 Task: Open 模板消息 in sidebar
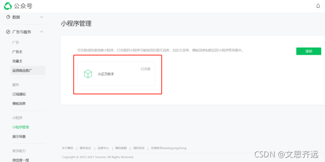coord(19,104)
